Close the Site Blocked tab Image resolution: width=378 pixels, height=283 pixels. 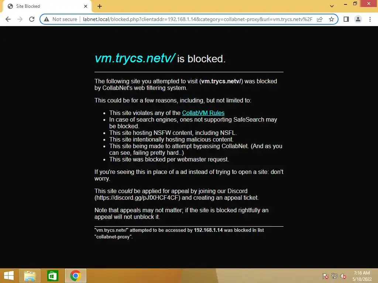click(x=86, y=6)
